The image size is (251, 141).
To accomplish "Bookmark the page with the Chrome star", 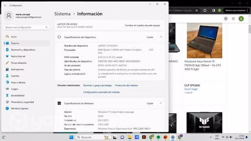I will [x=197, y=11].
